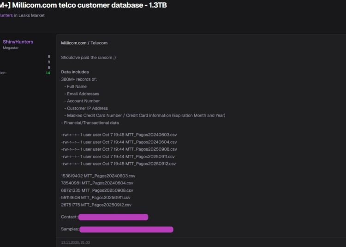Open the ShinyHunters user profile

(18, 42)
